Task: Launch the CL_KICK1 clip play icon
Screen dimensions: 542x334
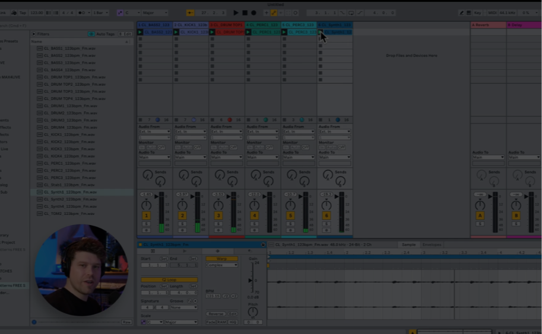Action: [x=176, y=32]
